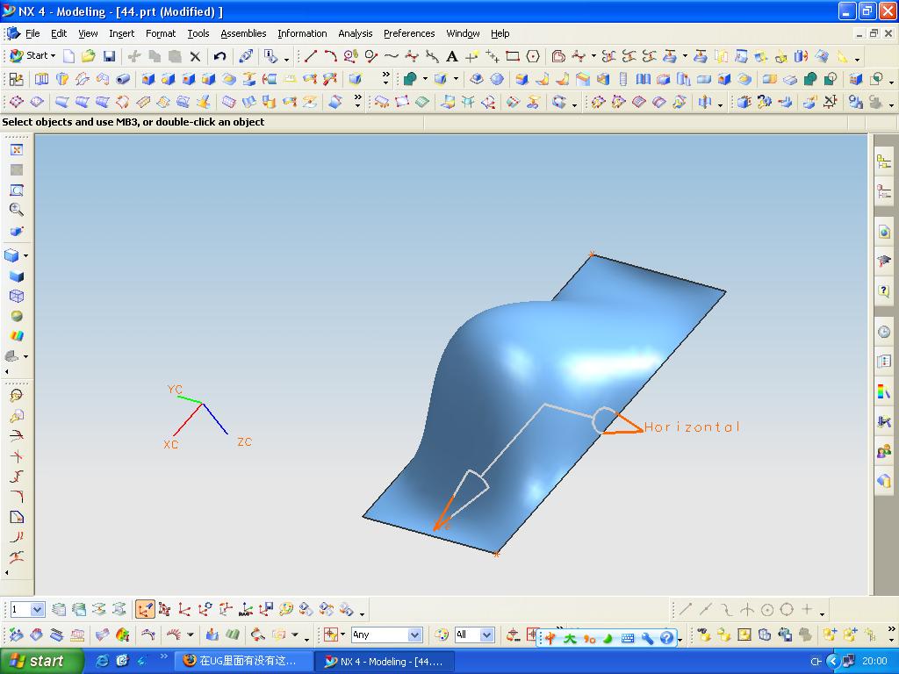Click the Assembly Navigator icon in the right sidebar
Viewport: 899px width, 674px height.
point(883,161)
